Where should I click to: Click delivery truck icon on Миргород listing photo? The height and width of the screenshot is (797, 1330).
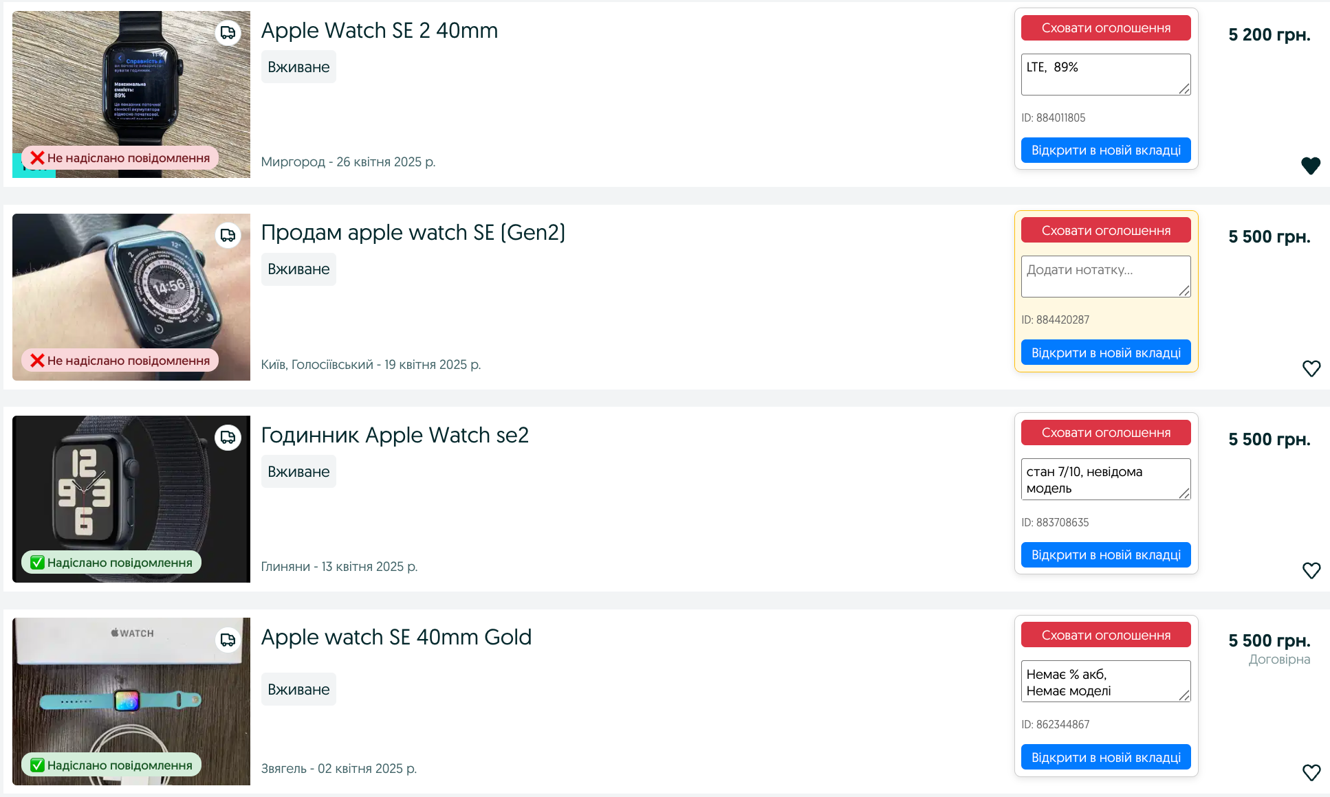(228, 33)
